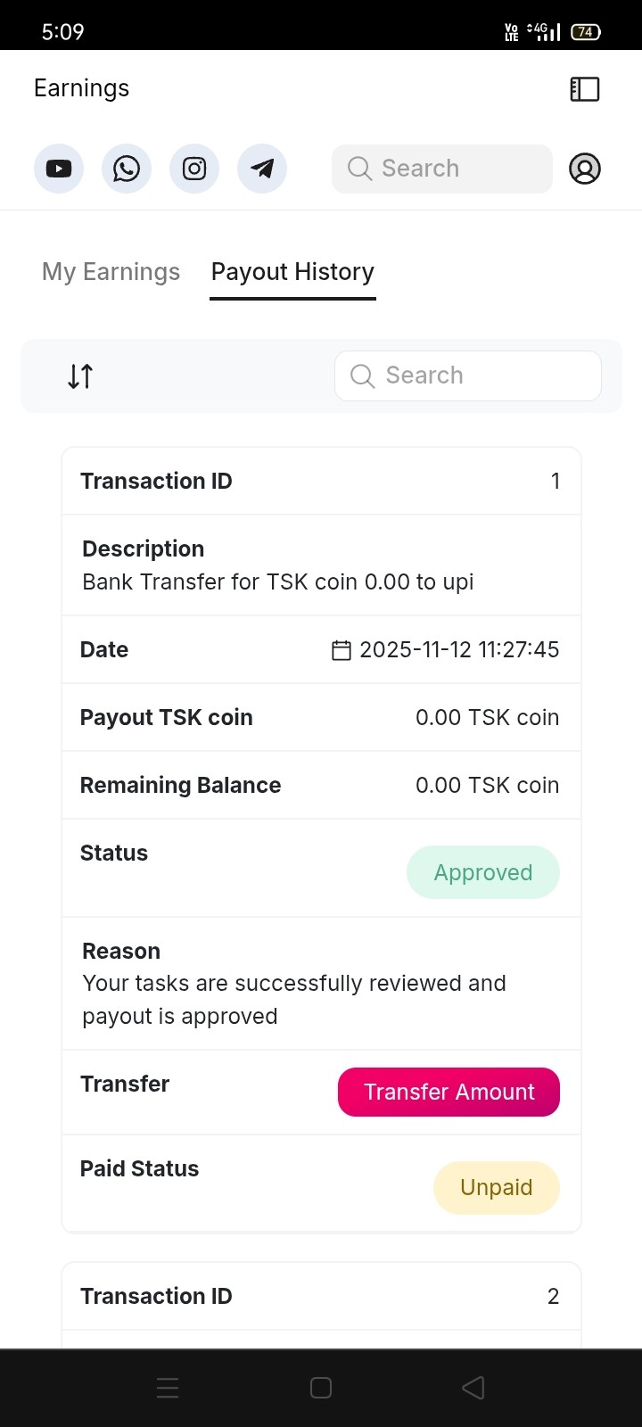Open the Android recent apps menu
The width and height of the screenshot is (642, 1427).
[168, 1388]
